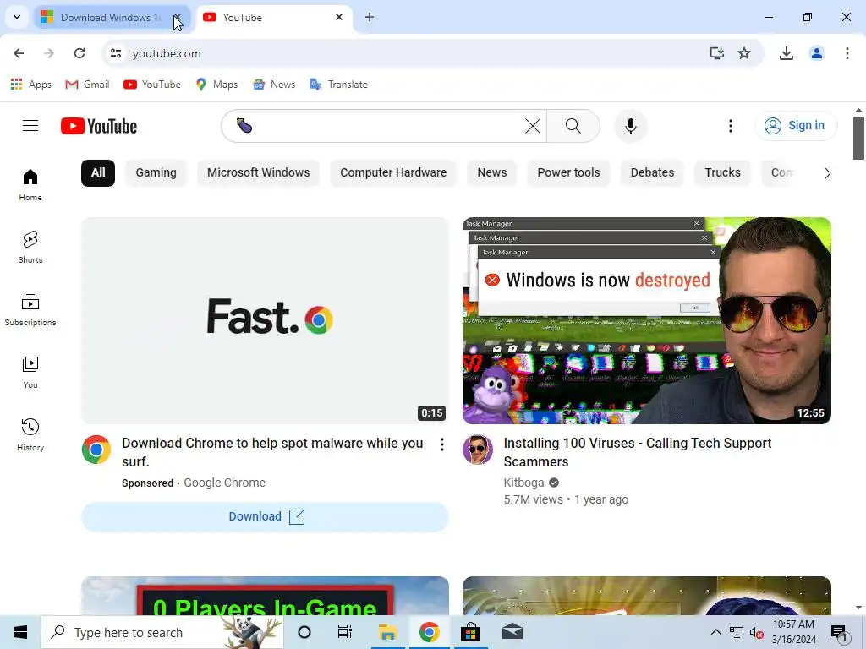Close the YouTube tab
866x649 pixels.
point(339,17)
